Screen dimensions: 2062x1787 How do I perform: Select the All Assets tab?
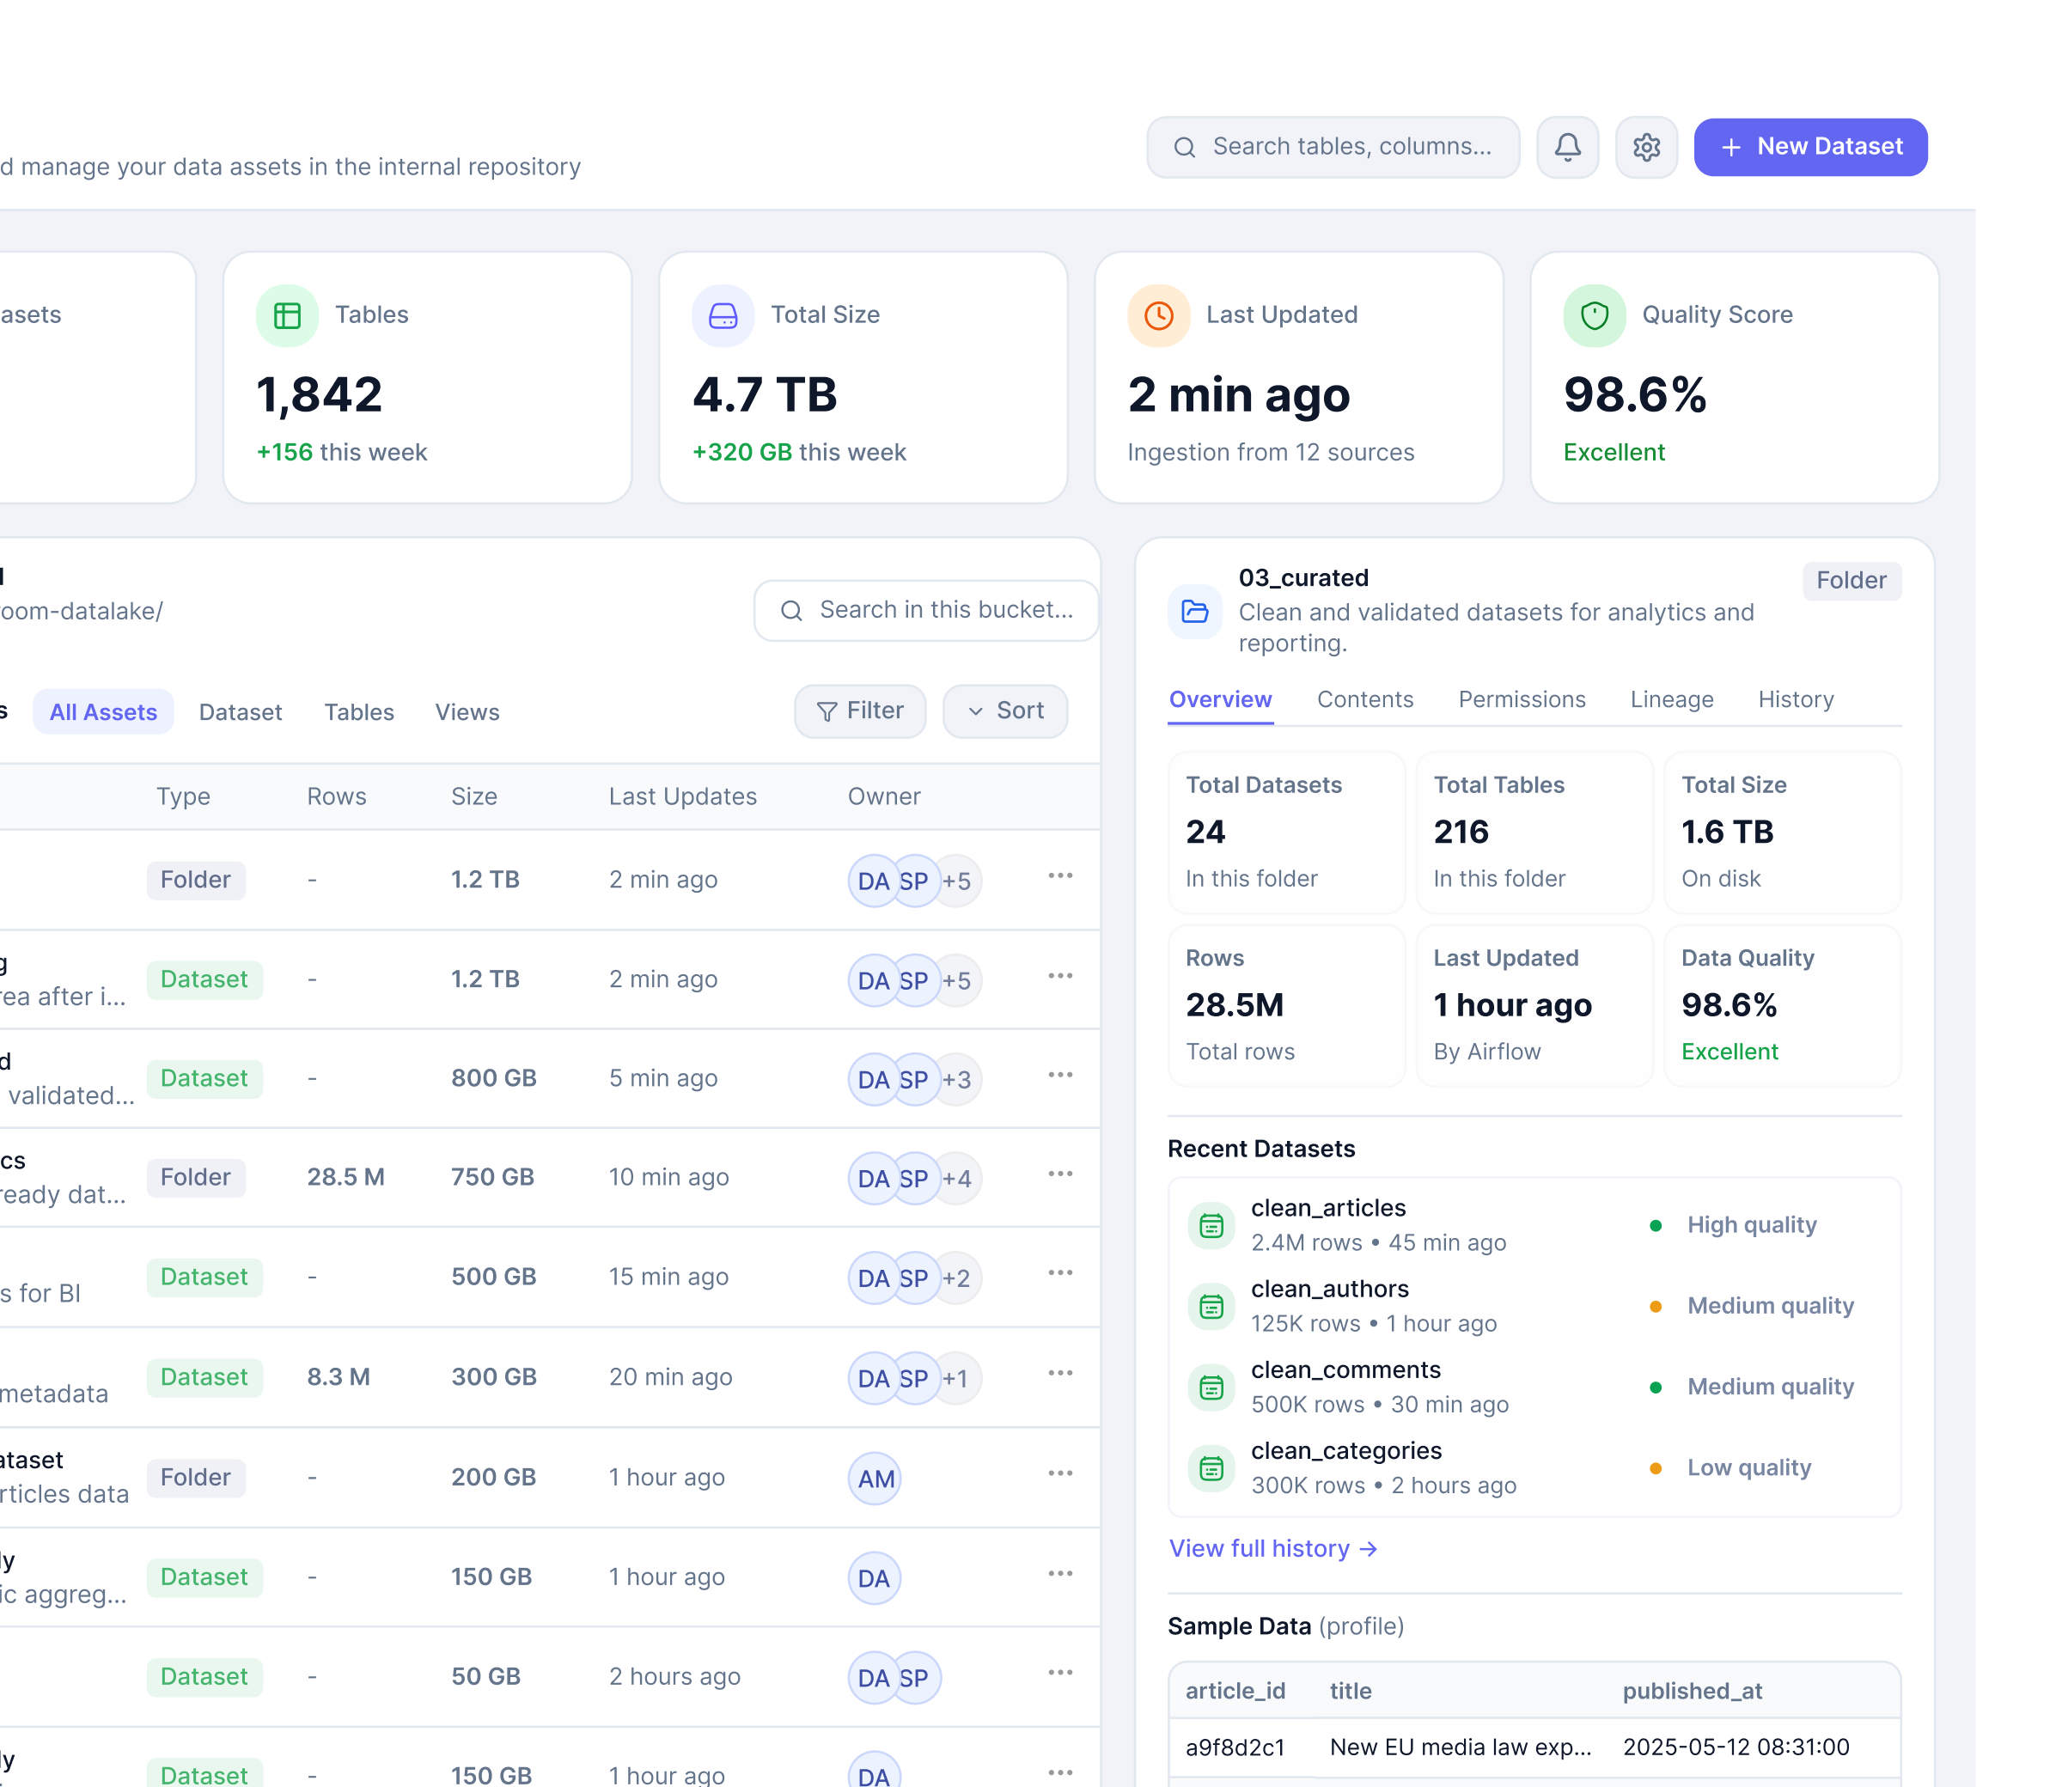[104, 712]
